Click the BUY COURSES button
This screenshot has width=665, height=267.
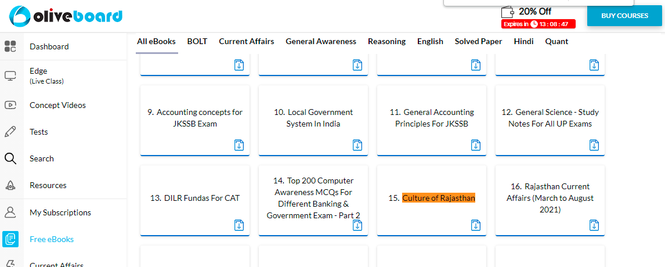tap(625, 16)
